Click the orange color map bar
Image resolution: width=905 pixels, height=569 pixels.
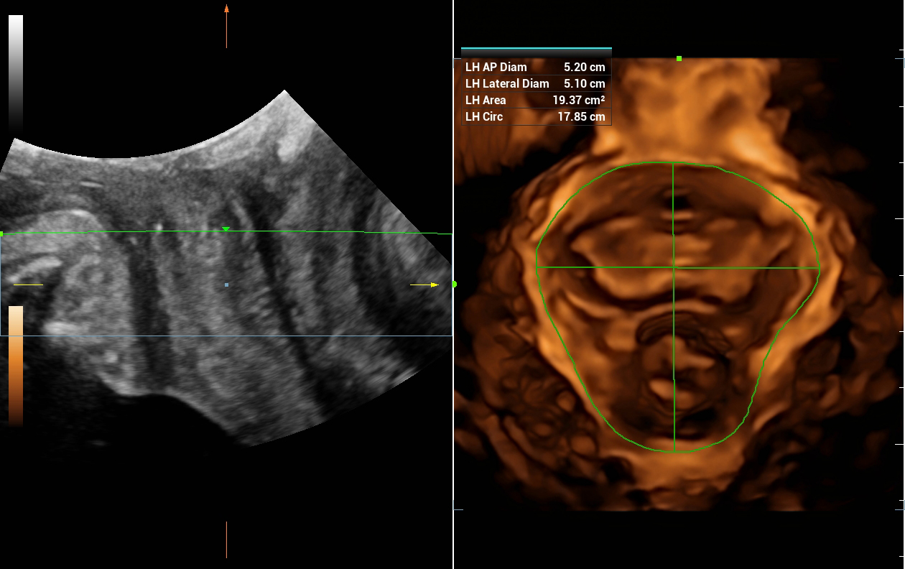[x=16, y=365]
